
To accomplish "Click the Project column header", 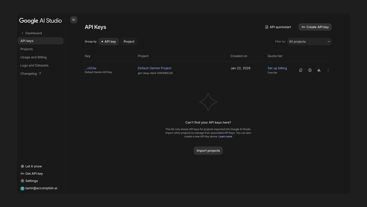I will click(x=143, y=56).
